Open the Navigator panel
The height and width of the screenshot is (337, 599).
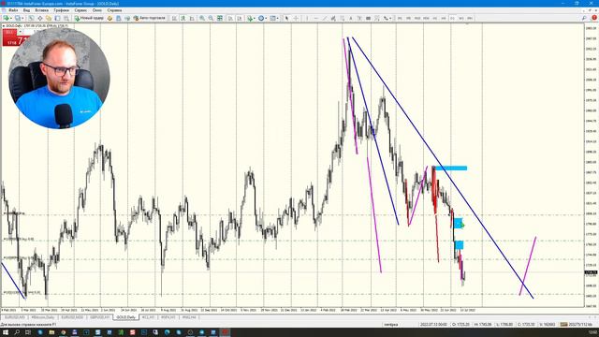coord(49,18)
